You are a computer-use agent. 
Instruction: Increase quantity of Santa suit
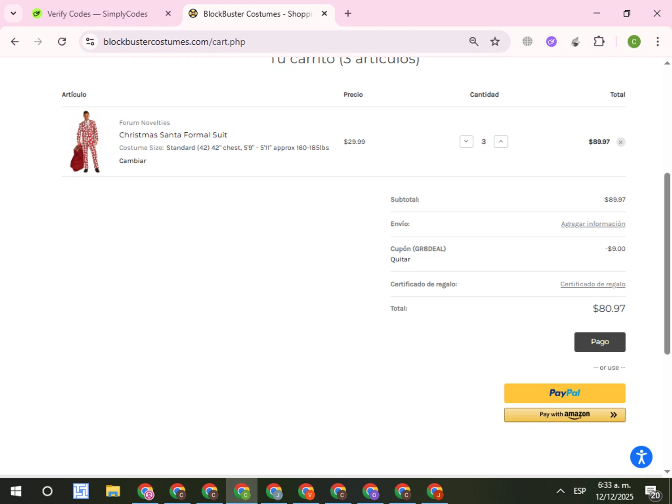tap(501, 142)
